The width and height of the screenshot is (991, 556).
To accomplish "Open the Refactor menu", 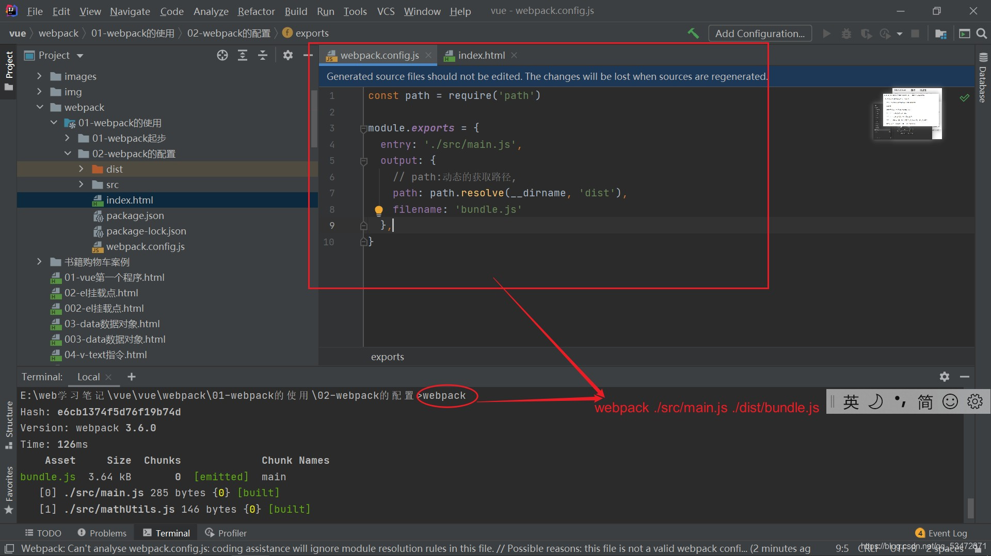I will (256, 11).
